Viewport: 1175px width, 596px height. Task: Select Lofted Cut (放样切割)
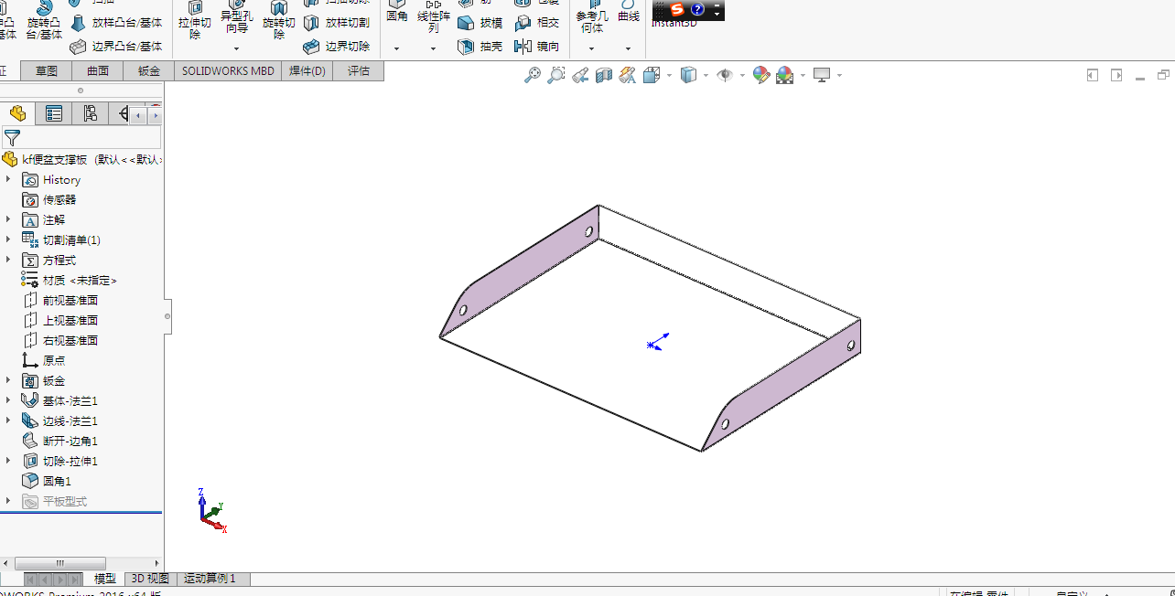point(336,22)
